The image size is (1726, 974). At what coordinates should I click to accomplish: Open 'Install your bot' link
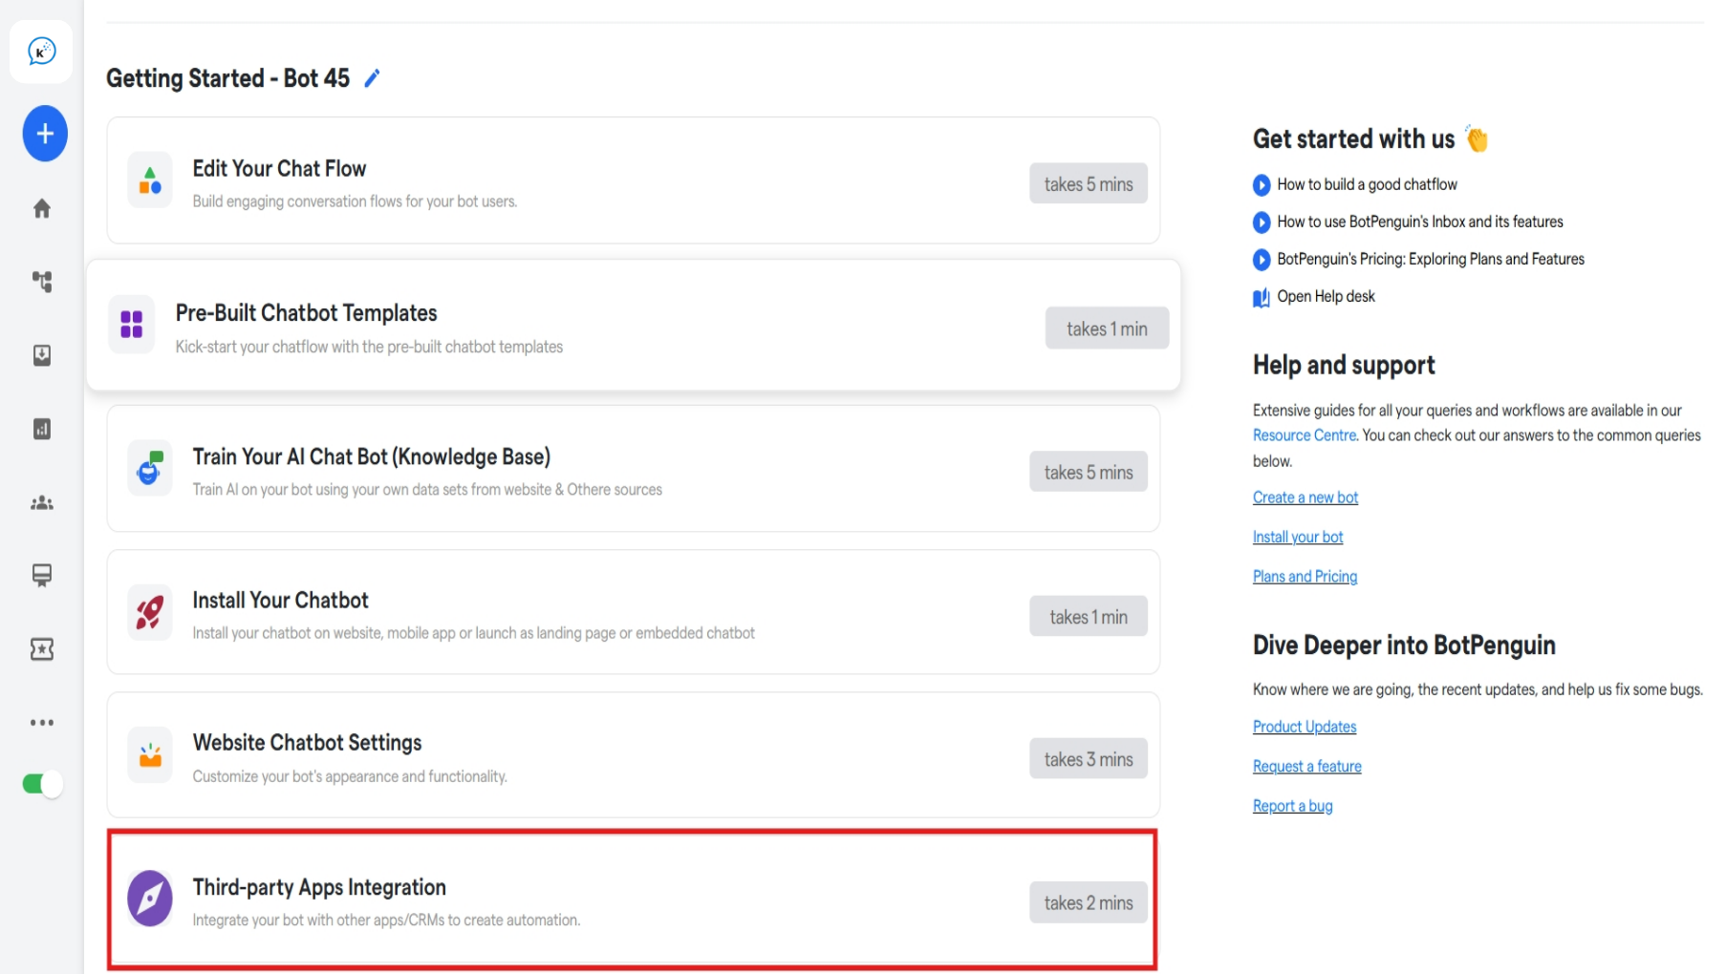click(x=1298, y=538)
